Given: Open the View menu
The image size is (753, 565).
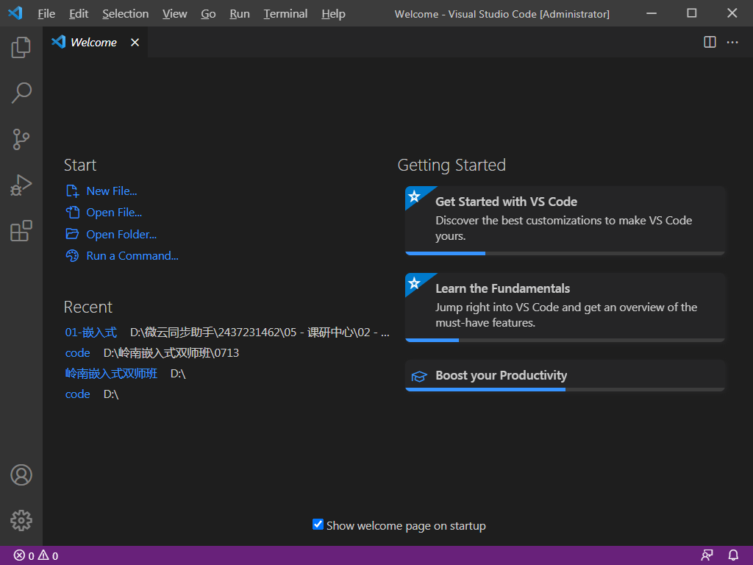Looking at the screenshot, I should tap(175, 13).
